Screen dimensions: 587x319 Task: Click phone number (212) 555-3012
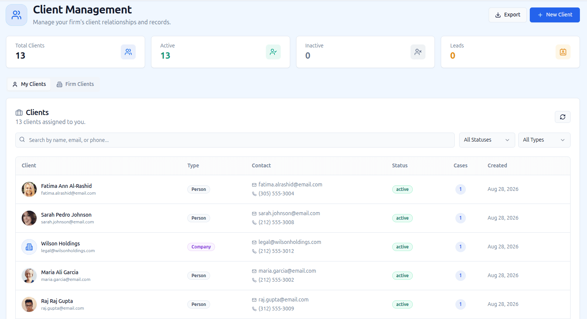click(276, 251)
